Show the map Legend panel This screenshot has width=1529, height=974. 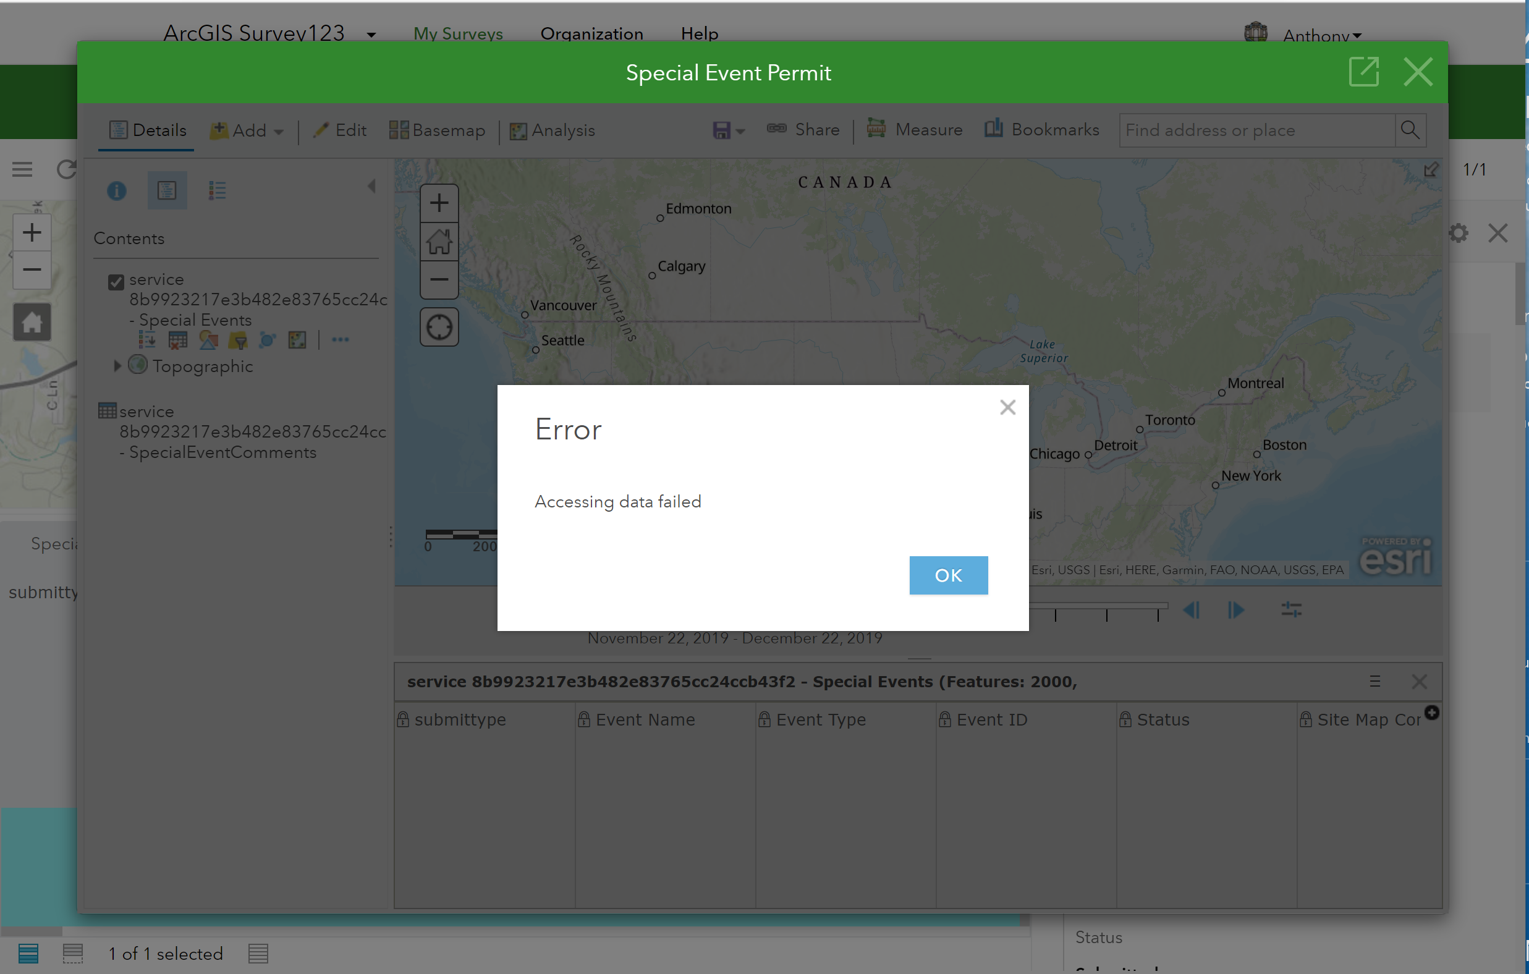click(217, 190)
